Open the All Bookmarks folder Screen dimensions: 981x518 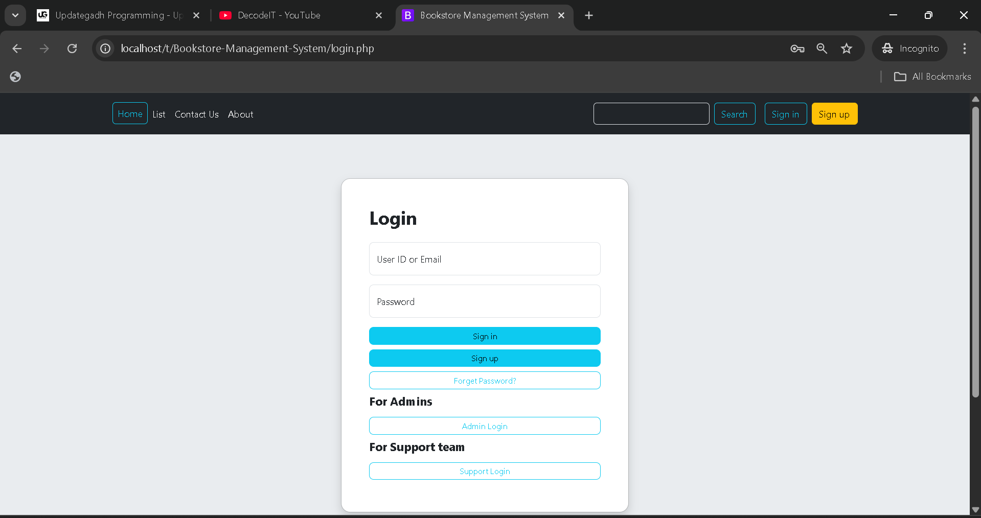tap(932, 77)
